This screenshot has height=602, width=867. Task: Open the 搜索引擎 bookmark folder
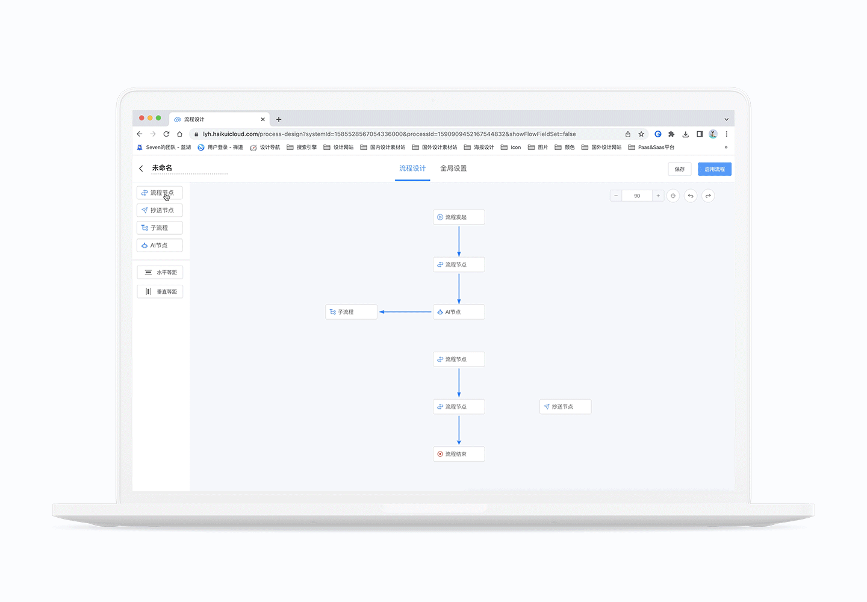tap(302, 147)
